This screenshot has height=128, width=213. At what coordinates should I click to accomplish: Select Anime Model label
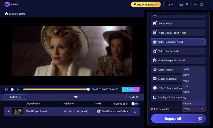click(x=165, y=23)
